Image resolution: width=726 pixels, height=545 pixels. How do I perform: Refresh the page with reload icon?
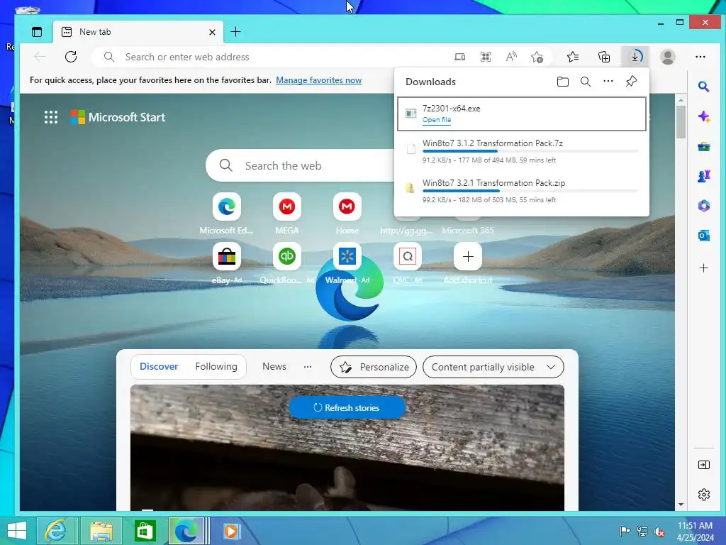point(71,57)
